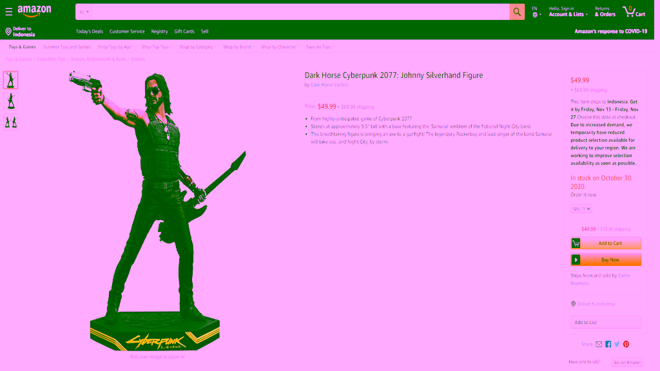Screen dimensions: 660x371
Task: Open the hamburger menu icon
Action: click(x=9, y=12)
